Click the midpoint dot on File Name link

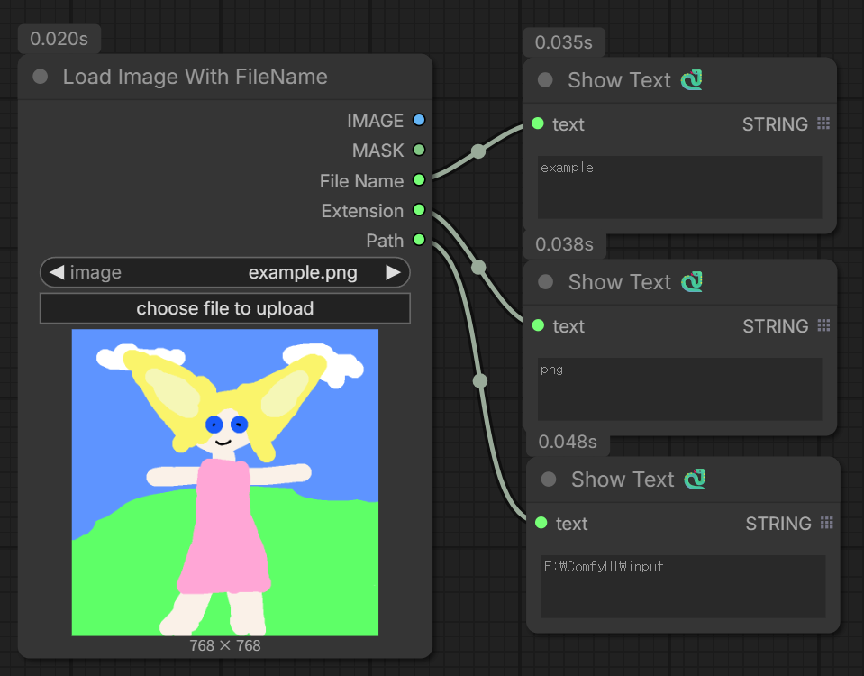(x=478, y=151)
